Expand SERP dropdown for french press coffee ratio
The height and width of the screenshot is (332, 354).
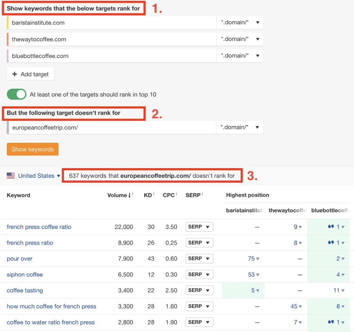click(199, 227)
